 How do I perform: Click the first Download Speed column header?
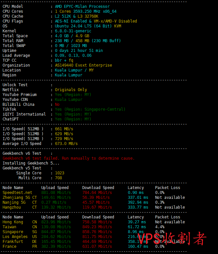pos(98,188)
